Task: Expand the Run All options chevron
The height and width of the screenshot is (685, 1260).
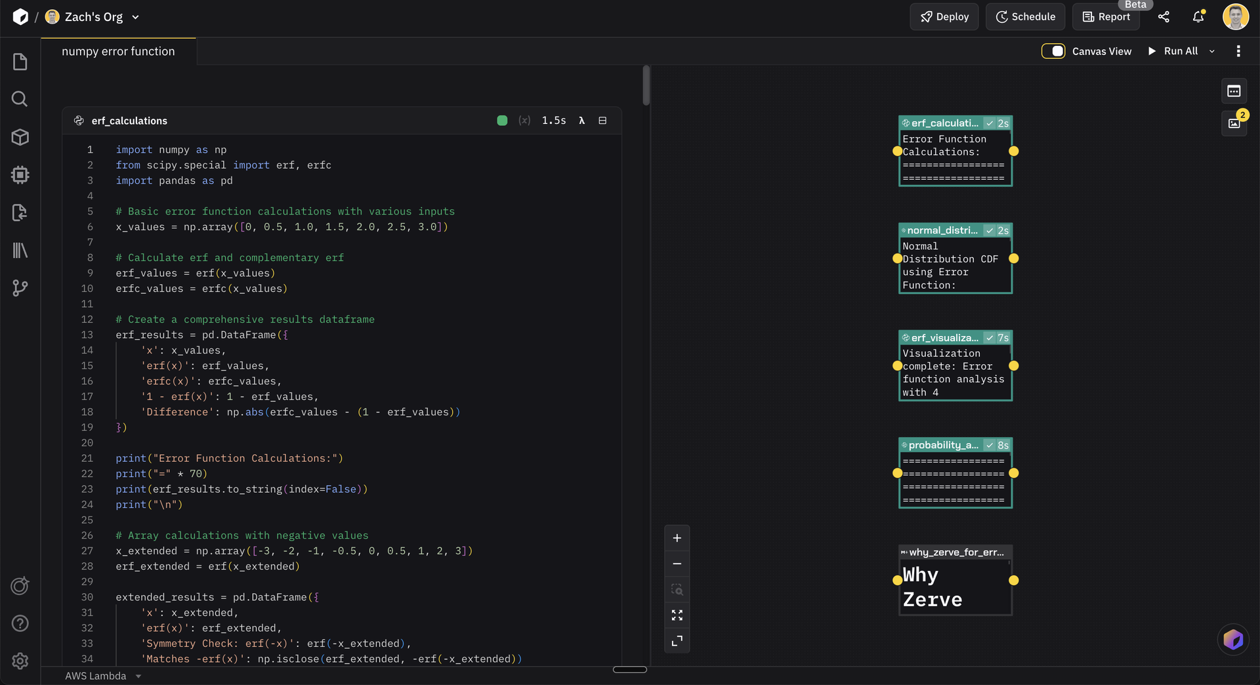Action: (x=1212, y=51)
